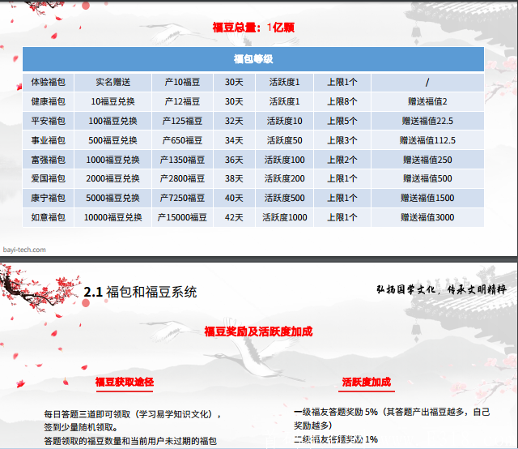Select the '2.1 福包和福豆系统' slide heading
The image size is (518, 449).
pos(140,292)
